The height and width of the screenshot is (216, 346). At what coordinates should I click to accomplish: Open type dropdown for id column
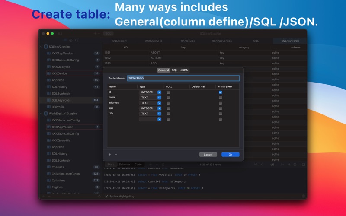coord(159,92)
